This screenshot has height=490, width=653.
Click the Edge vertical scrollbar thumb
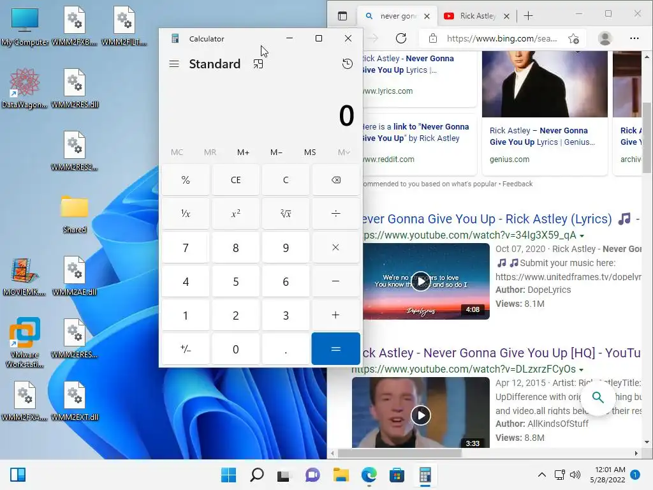647,138
